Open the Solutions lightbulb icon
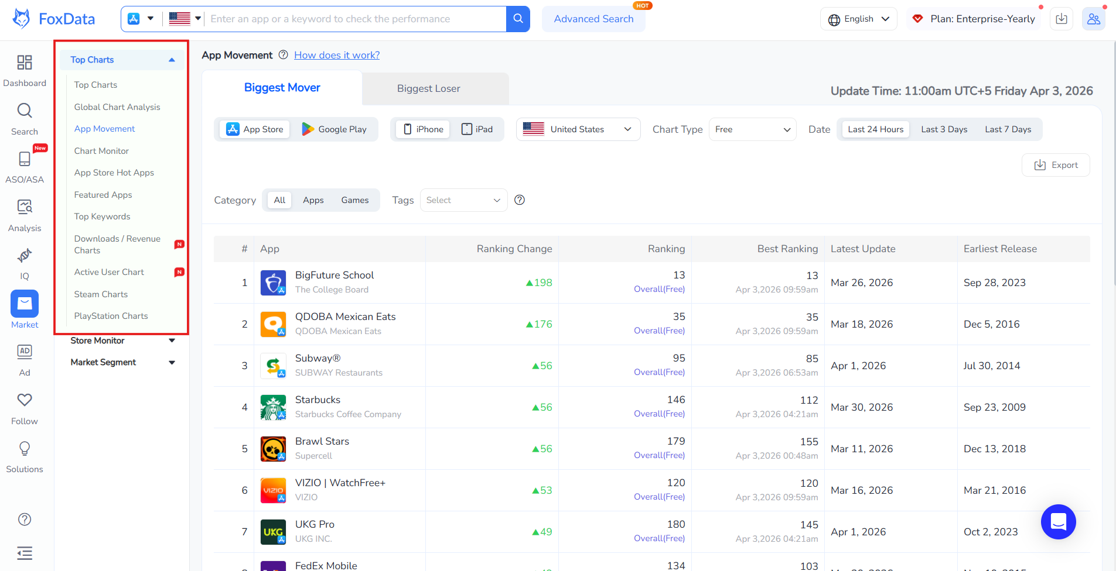 tap(25, 456)
